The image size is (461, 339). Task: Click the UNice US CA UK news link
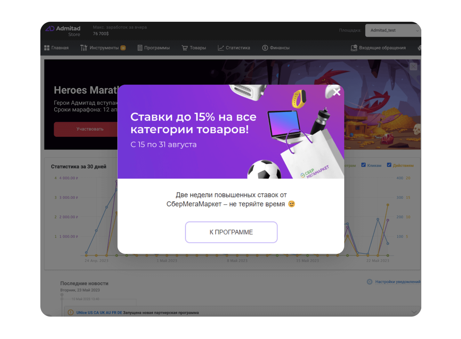(x=99, y=313)
